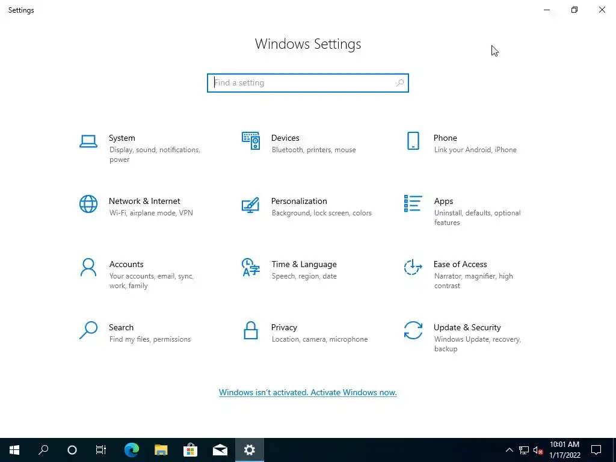Launch Microsoft Edge from taskbar
This screenshot has height=462, width=616.
[x=132, y=450]
